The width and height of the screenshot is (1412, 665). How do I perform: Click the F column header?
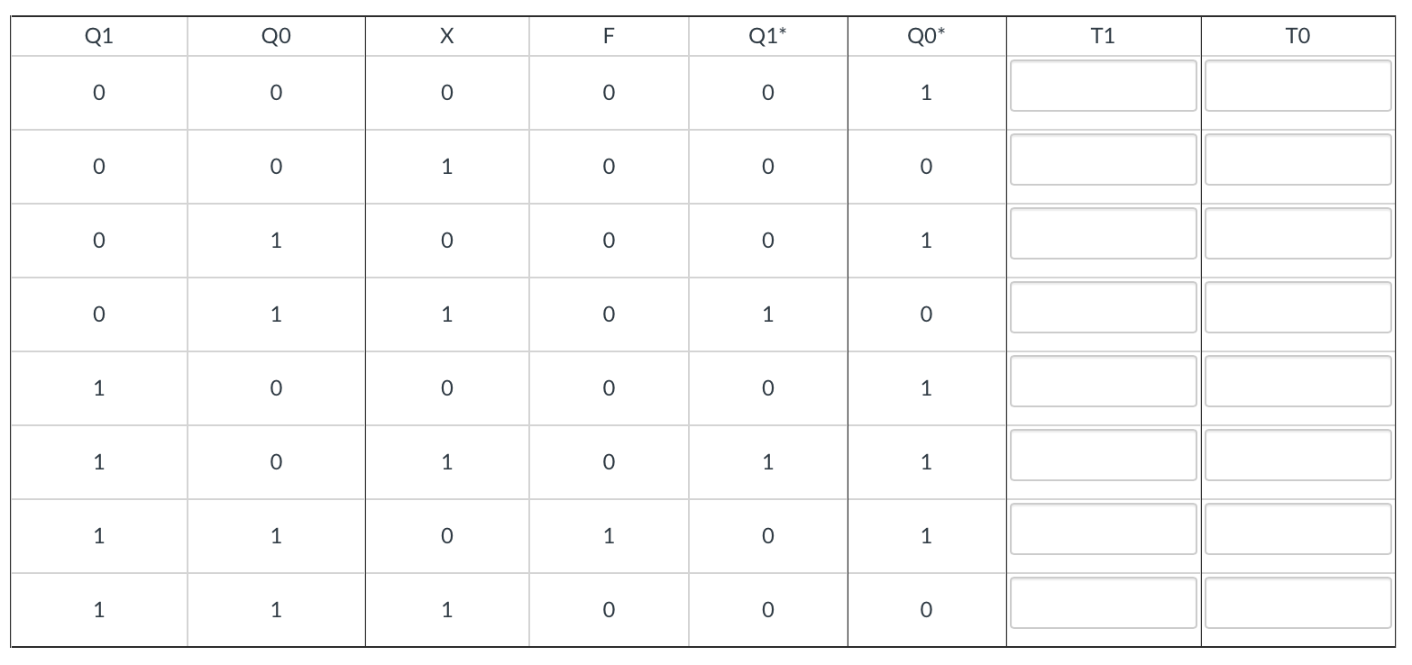click(607, 37)
